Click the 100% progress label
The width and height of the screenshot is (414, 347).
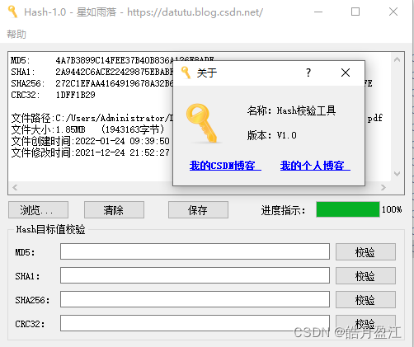pos(392,209)
